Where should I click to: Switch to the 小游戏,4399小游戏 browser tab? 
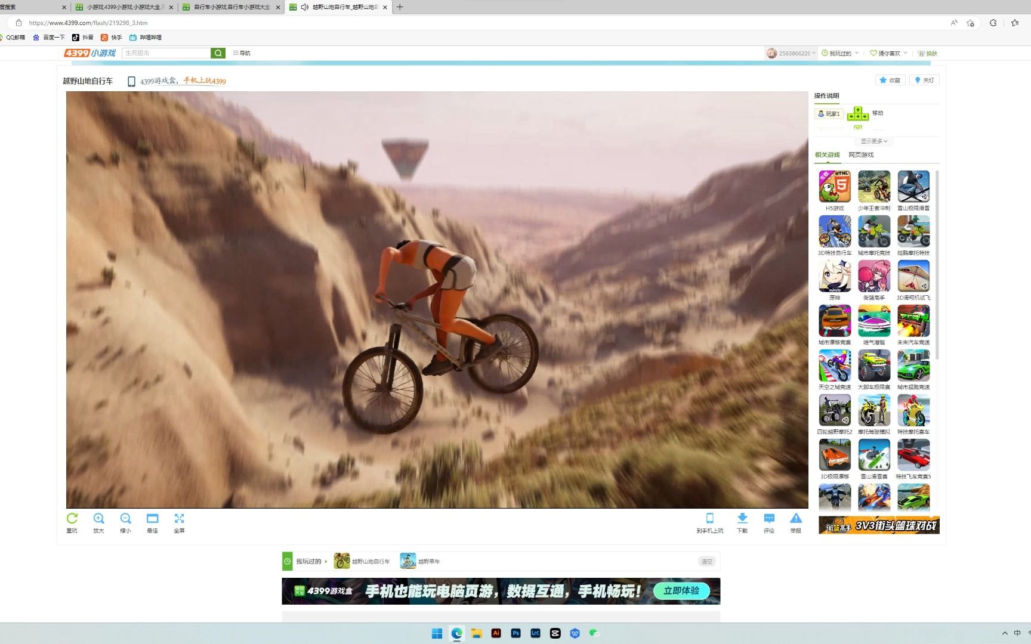point(125,7)
